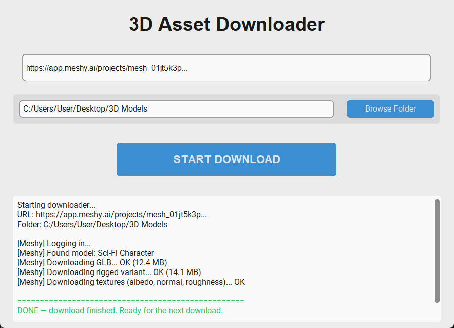
Task: Click 'Downloading GLB... OK (12.4 MB)' line
Action: click(92, 262)
